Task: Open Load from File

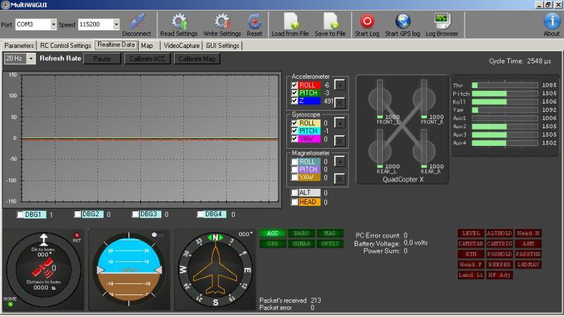Action: pos(292,22)
